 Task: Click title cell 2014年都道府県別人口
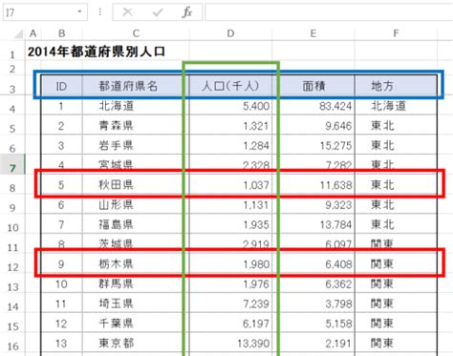click(97, 52)
